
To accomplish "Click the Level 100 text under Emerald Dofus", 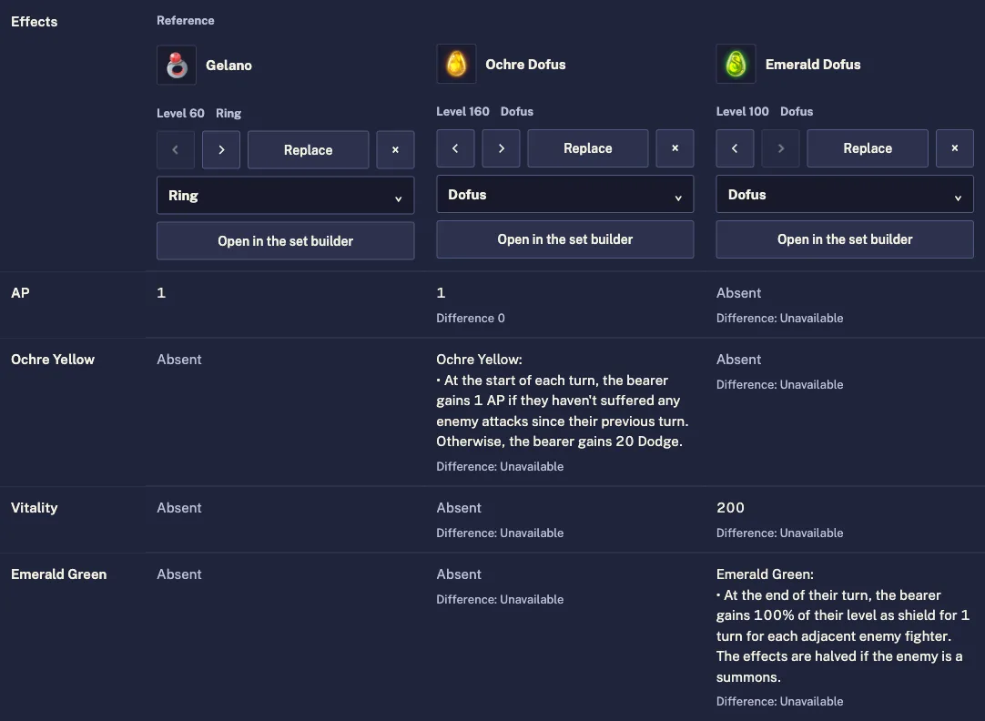I will 742,111.
